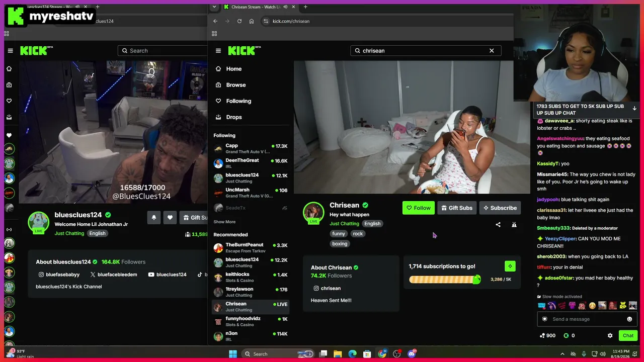Click the Chrisean Stream browser tab
The width and height of the screenshot is (644, 362).
(x=259, y=7)
